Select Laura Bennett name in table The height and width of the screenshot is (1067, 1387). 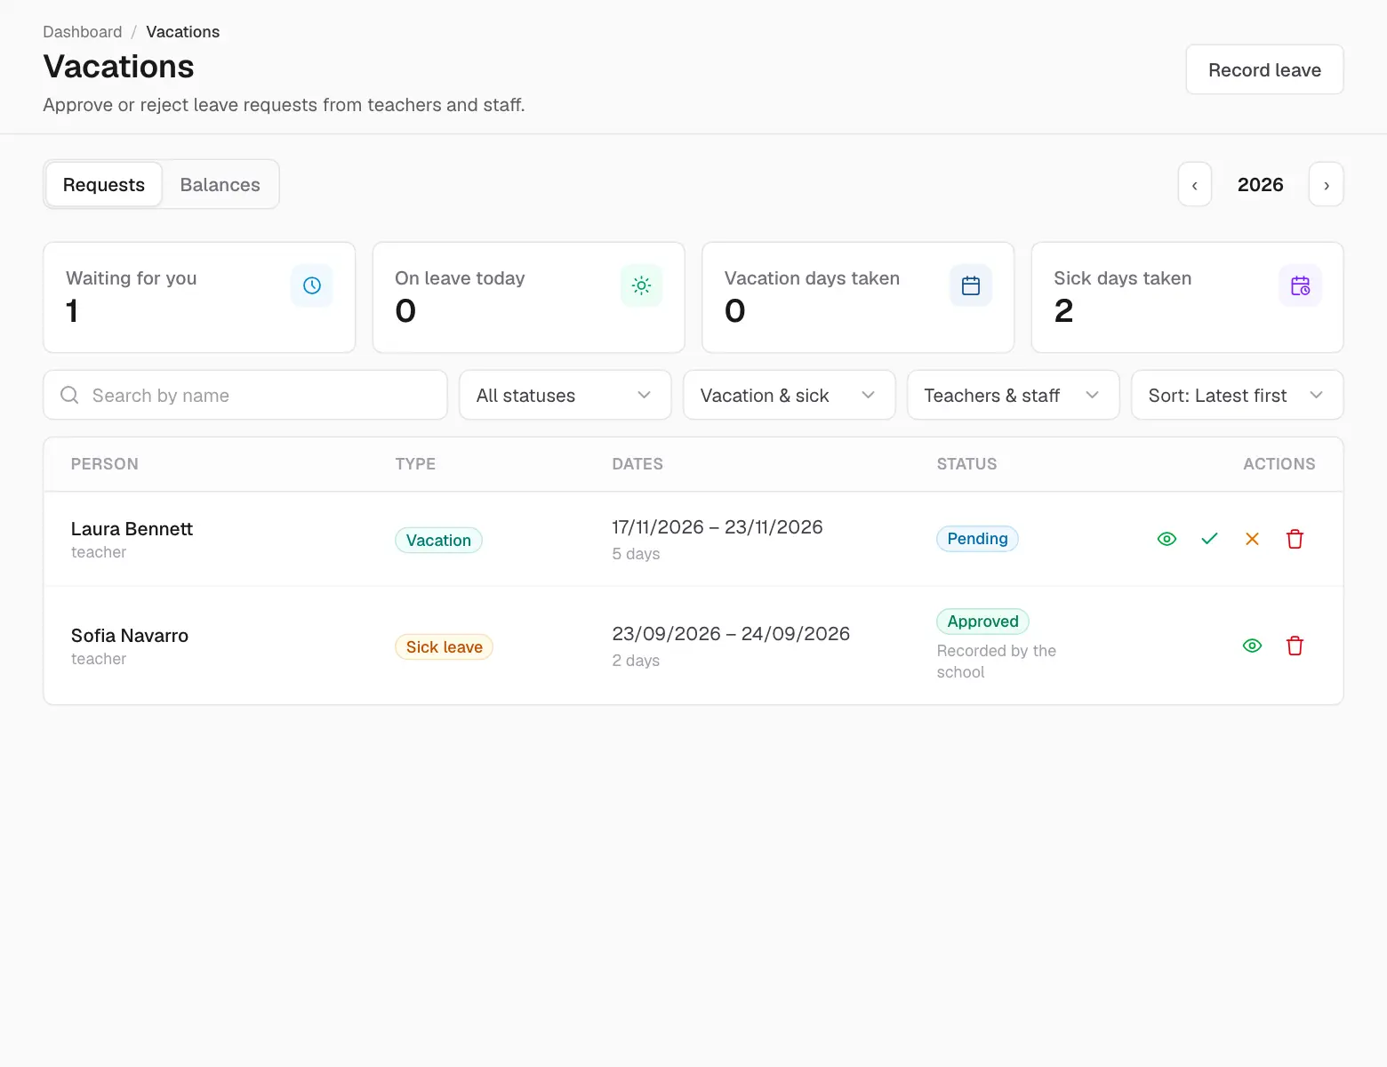[x=132, y=529]
